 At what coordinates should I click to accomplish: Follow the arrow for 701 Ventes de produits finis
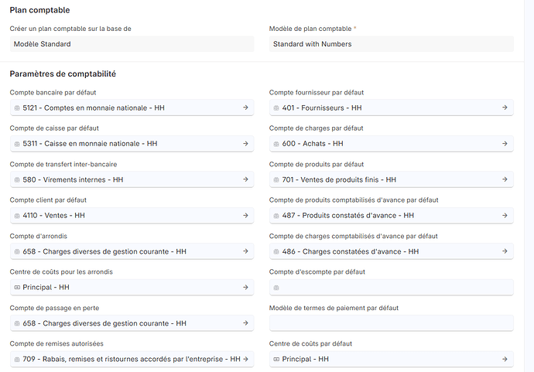pyautogui.click(x=505, y=179)
